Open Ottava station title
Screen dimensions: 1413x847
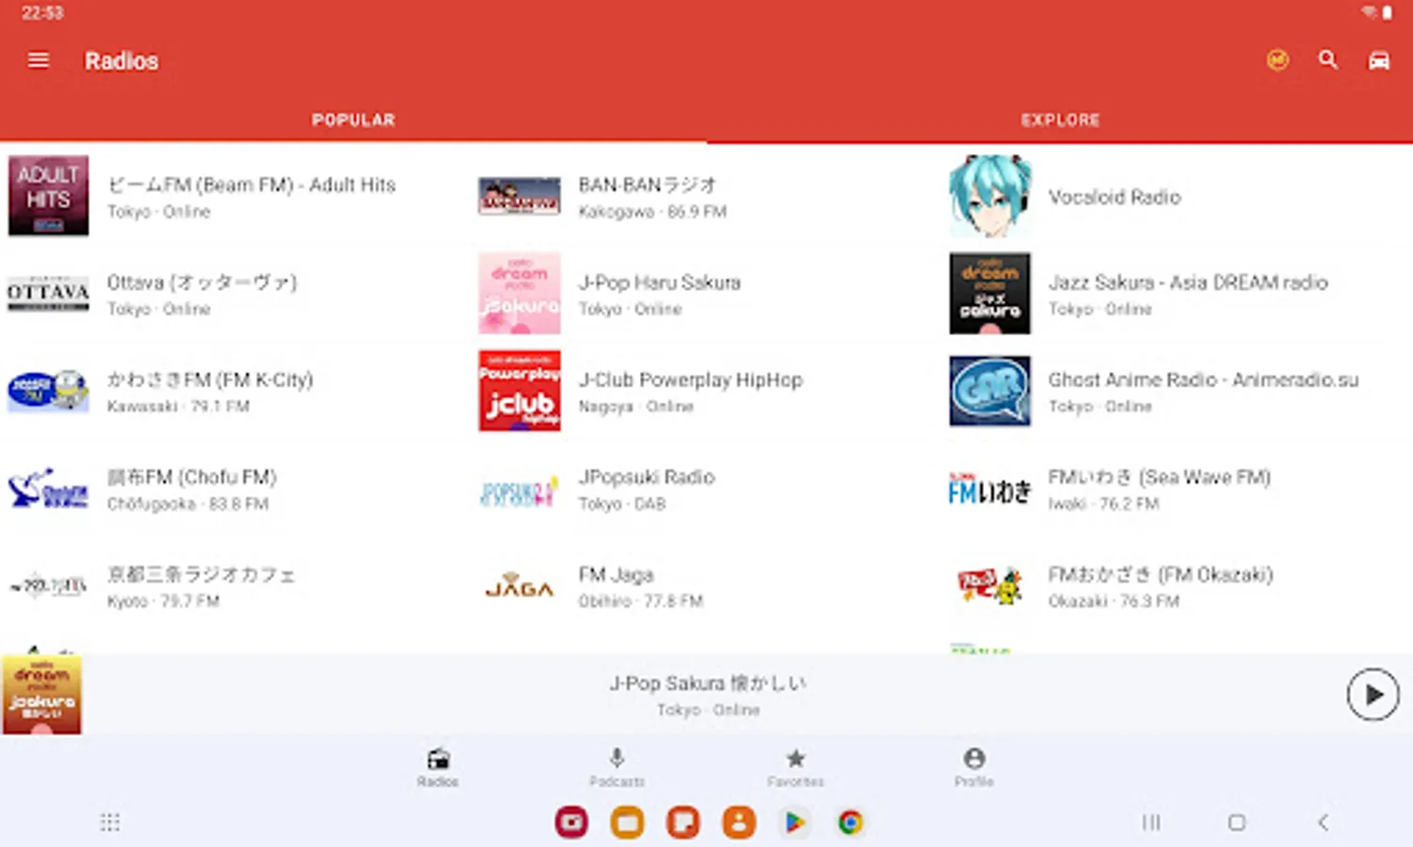click(x=201, y=282)
